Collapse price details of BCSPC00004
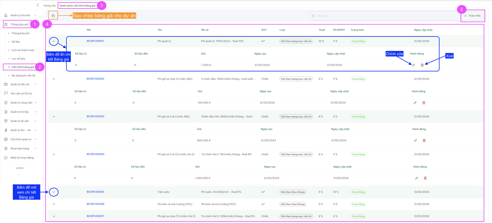The image size is (492, 223). pyautogui.click(x=54, y=154)
